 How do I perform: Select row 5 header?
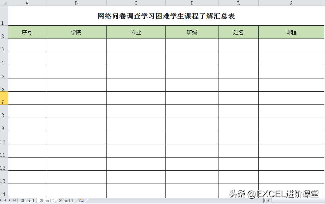coord(4,72)
